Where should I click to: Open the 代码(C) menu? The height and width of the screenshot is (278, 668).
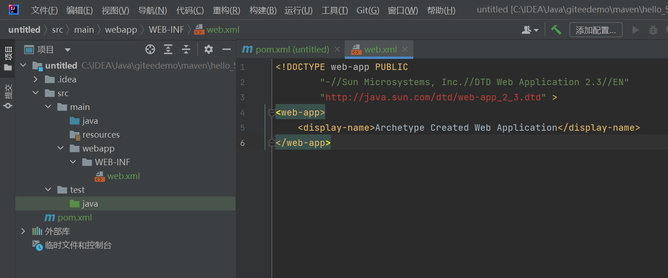click(190, 10)
